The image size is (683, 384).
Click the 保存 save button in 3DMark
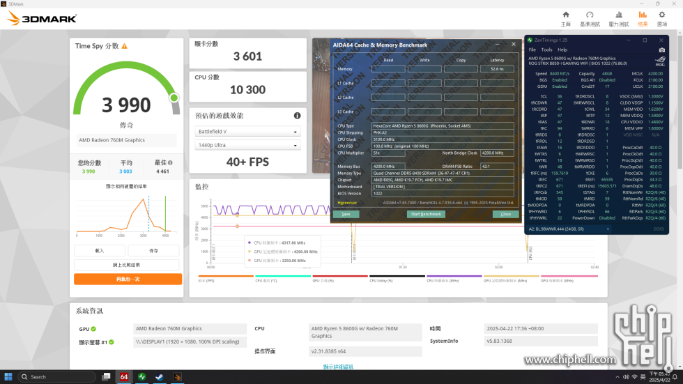[x=153, y=250]
